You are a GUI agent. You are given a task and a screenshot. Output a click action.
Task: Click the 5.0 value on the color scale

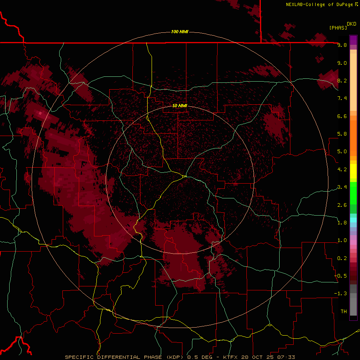point(342,152)
